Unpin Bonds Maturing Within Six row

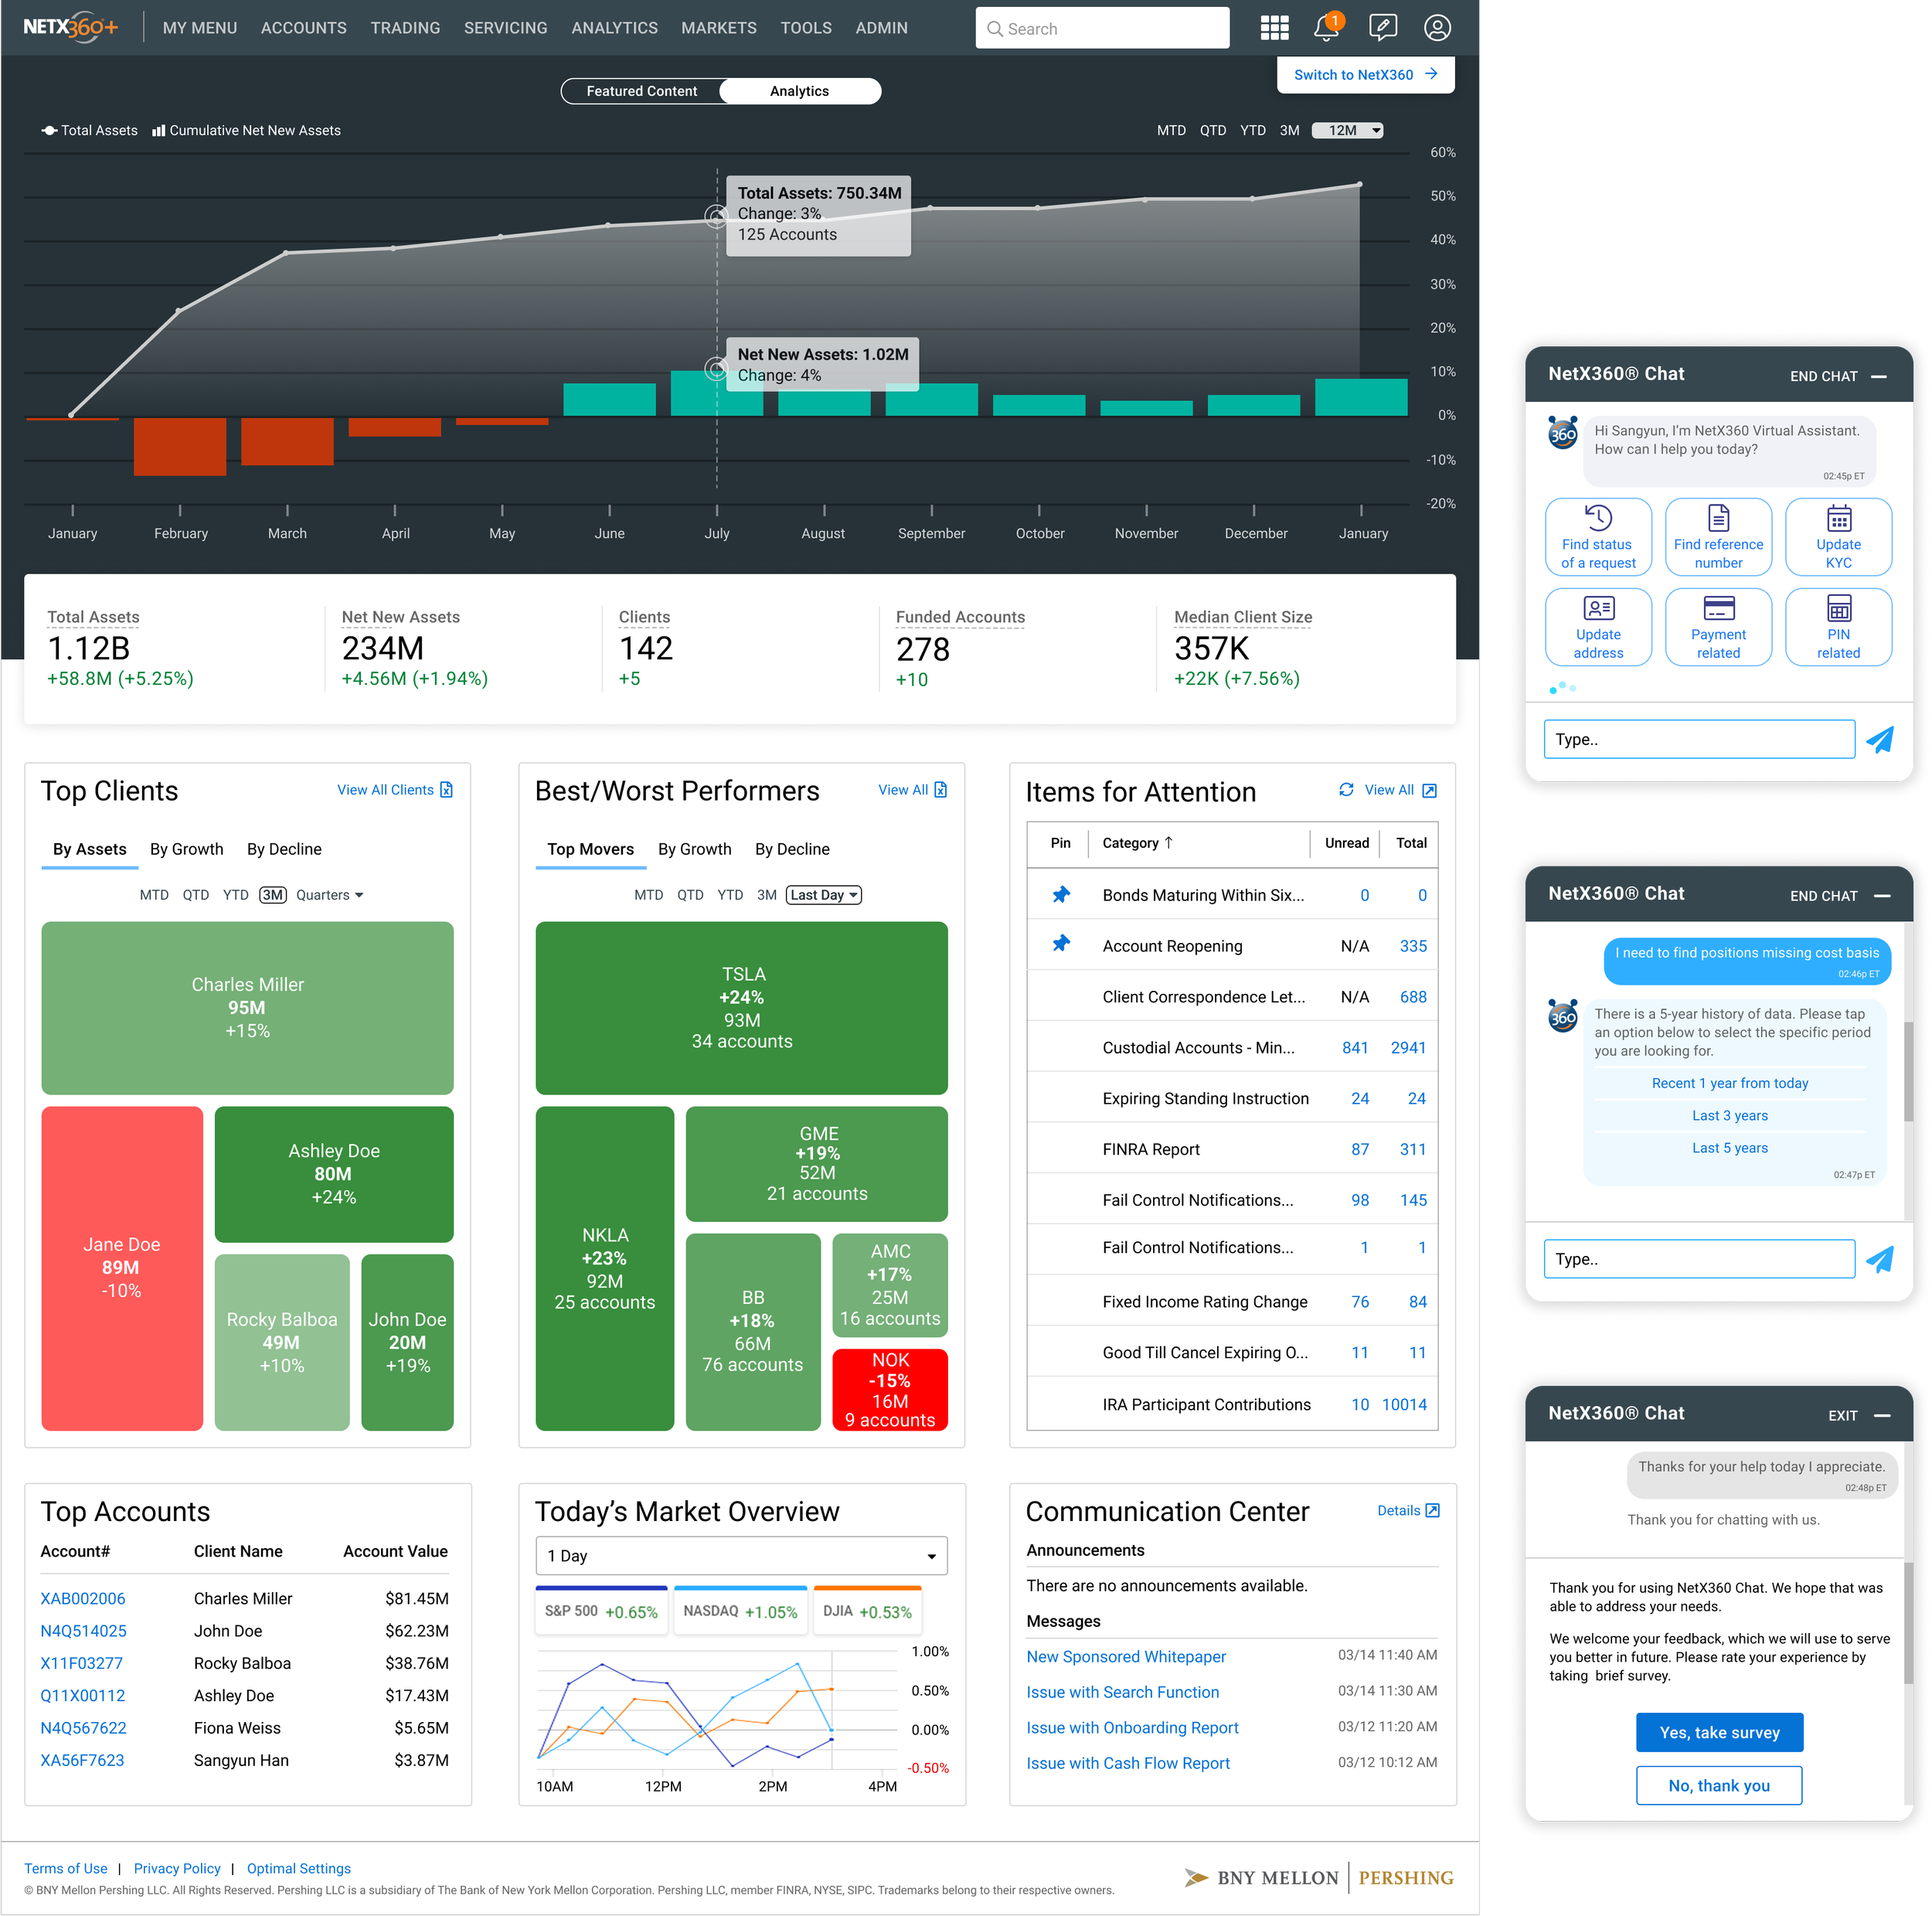point(1061,894)
